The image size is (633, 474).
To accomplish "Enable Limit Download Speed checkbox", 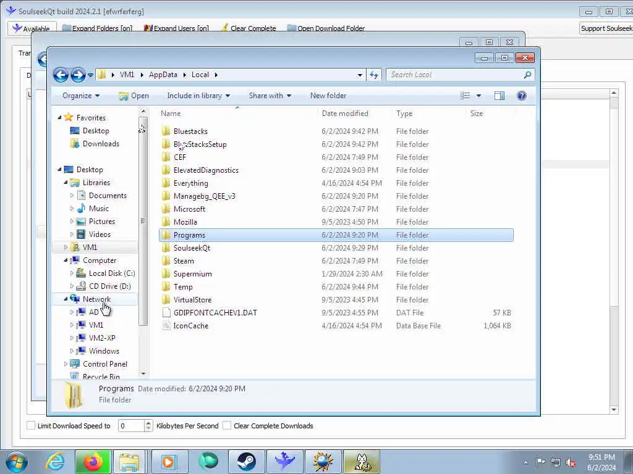I will (31, 426).
